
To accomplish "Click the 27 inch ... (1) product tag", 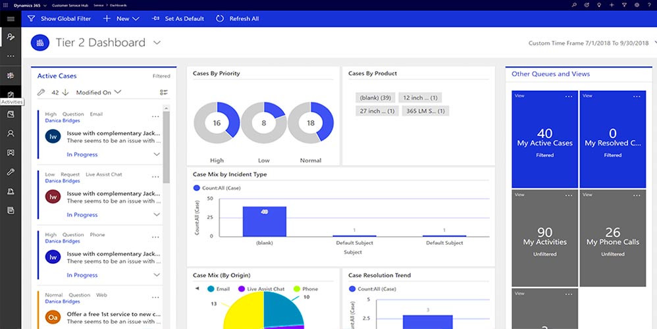I will (377, 111).
